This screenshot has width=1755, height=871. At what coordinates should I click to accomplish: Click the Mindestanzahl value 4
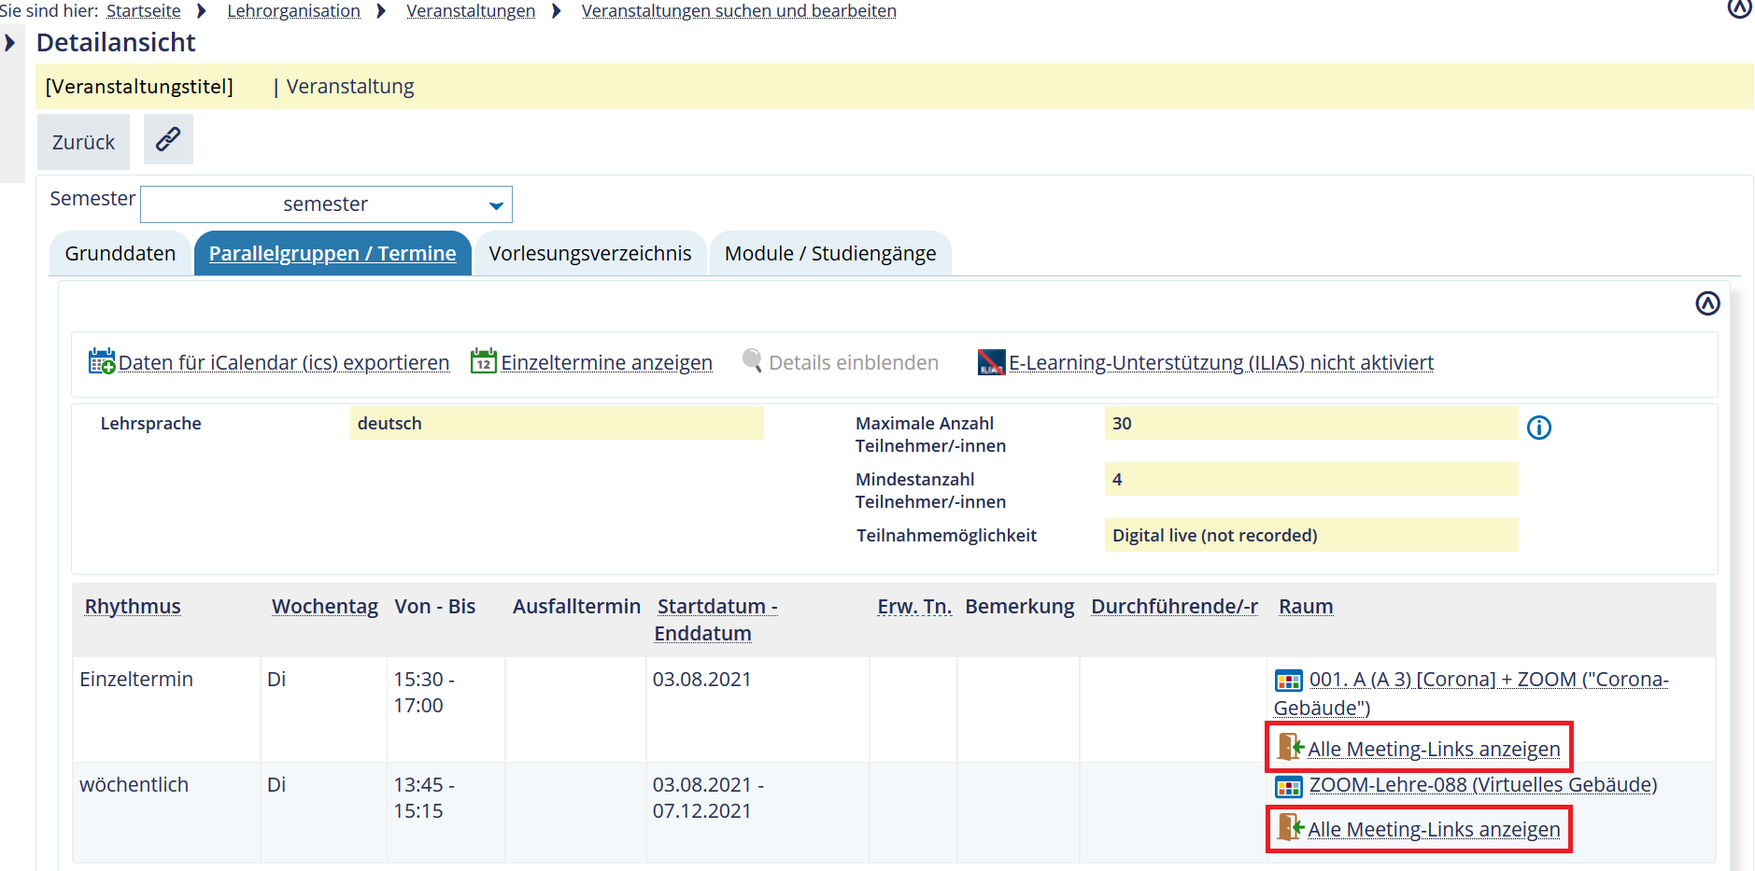click(x=1311, y=479)
